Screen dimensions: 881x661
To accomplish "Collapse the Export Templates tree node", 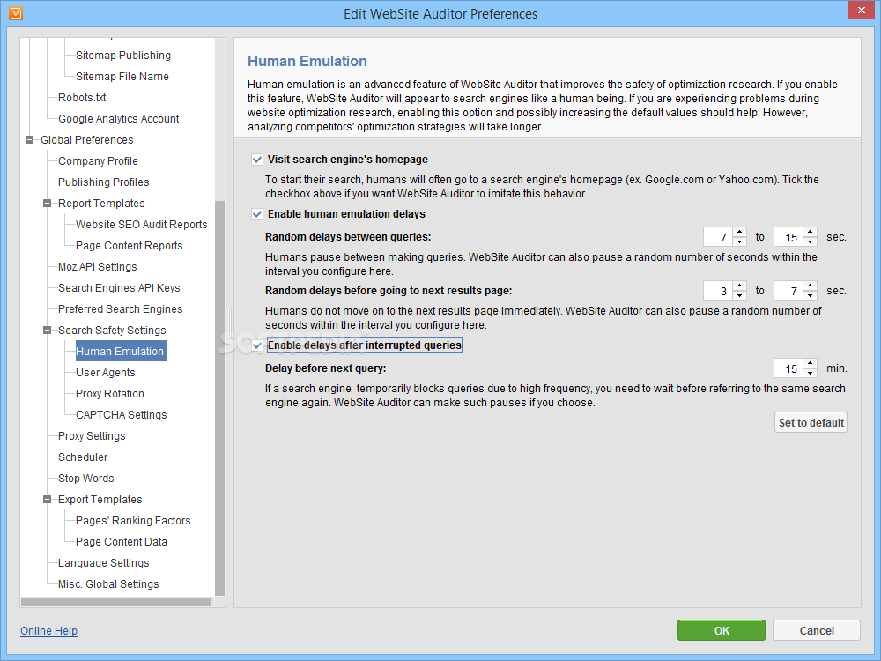I will [48, 499].
